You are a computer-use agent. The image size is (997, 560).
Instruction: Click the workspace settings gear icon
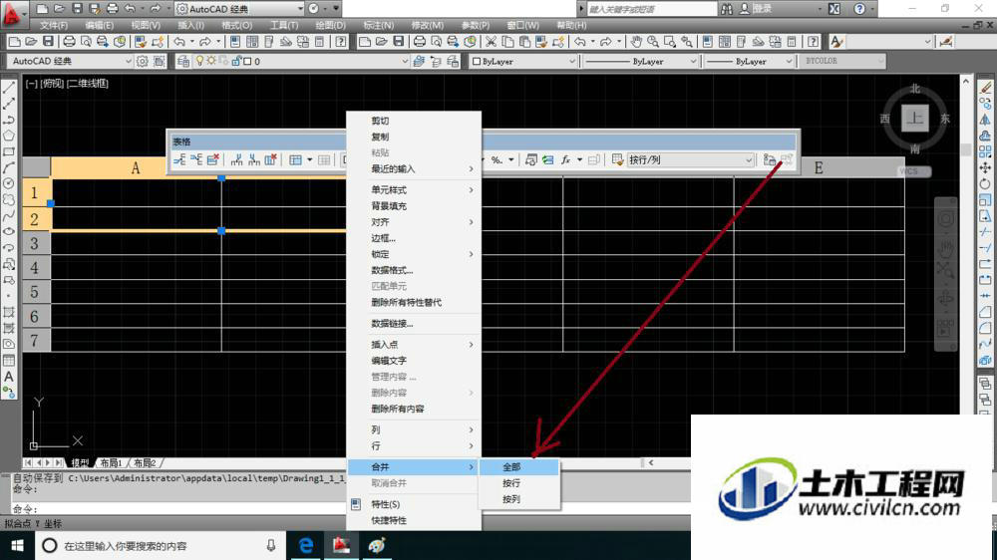click(143, 61)
